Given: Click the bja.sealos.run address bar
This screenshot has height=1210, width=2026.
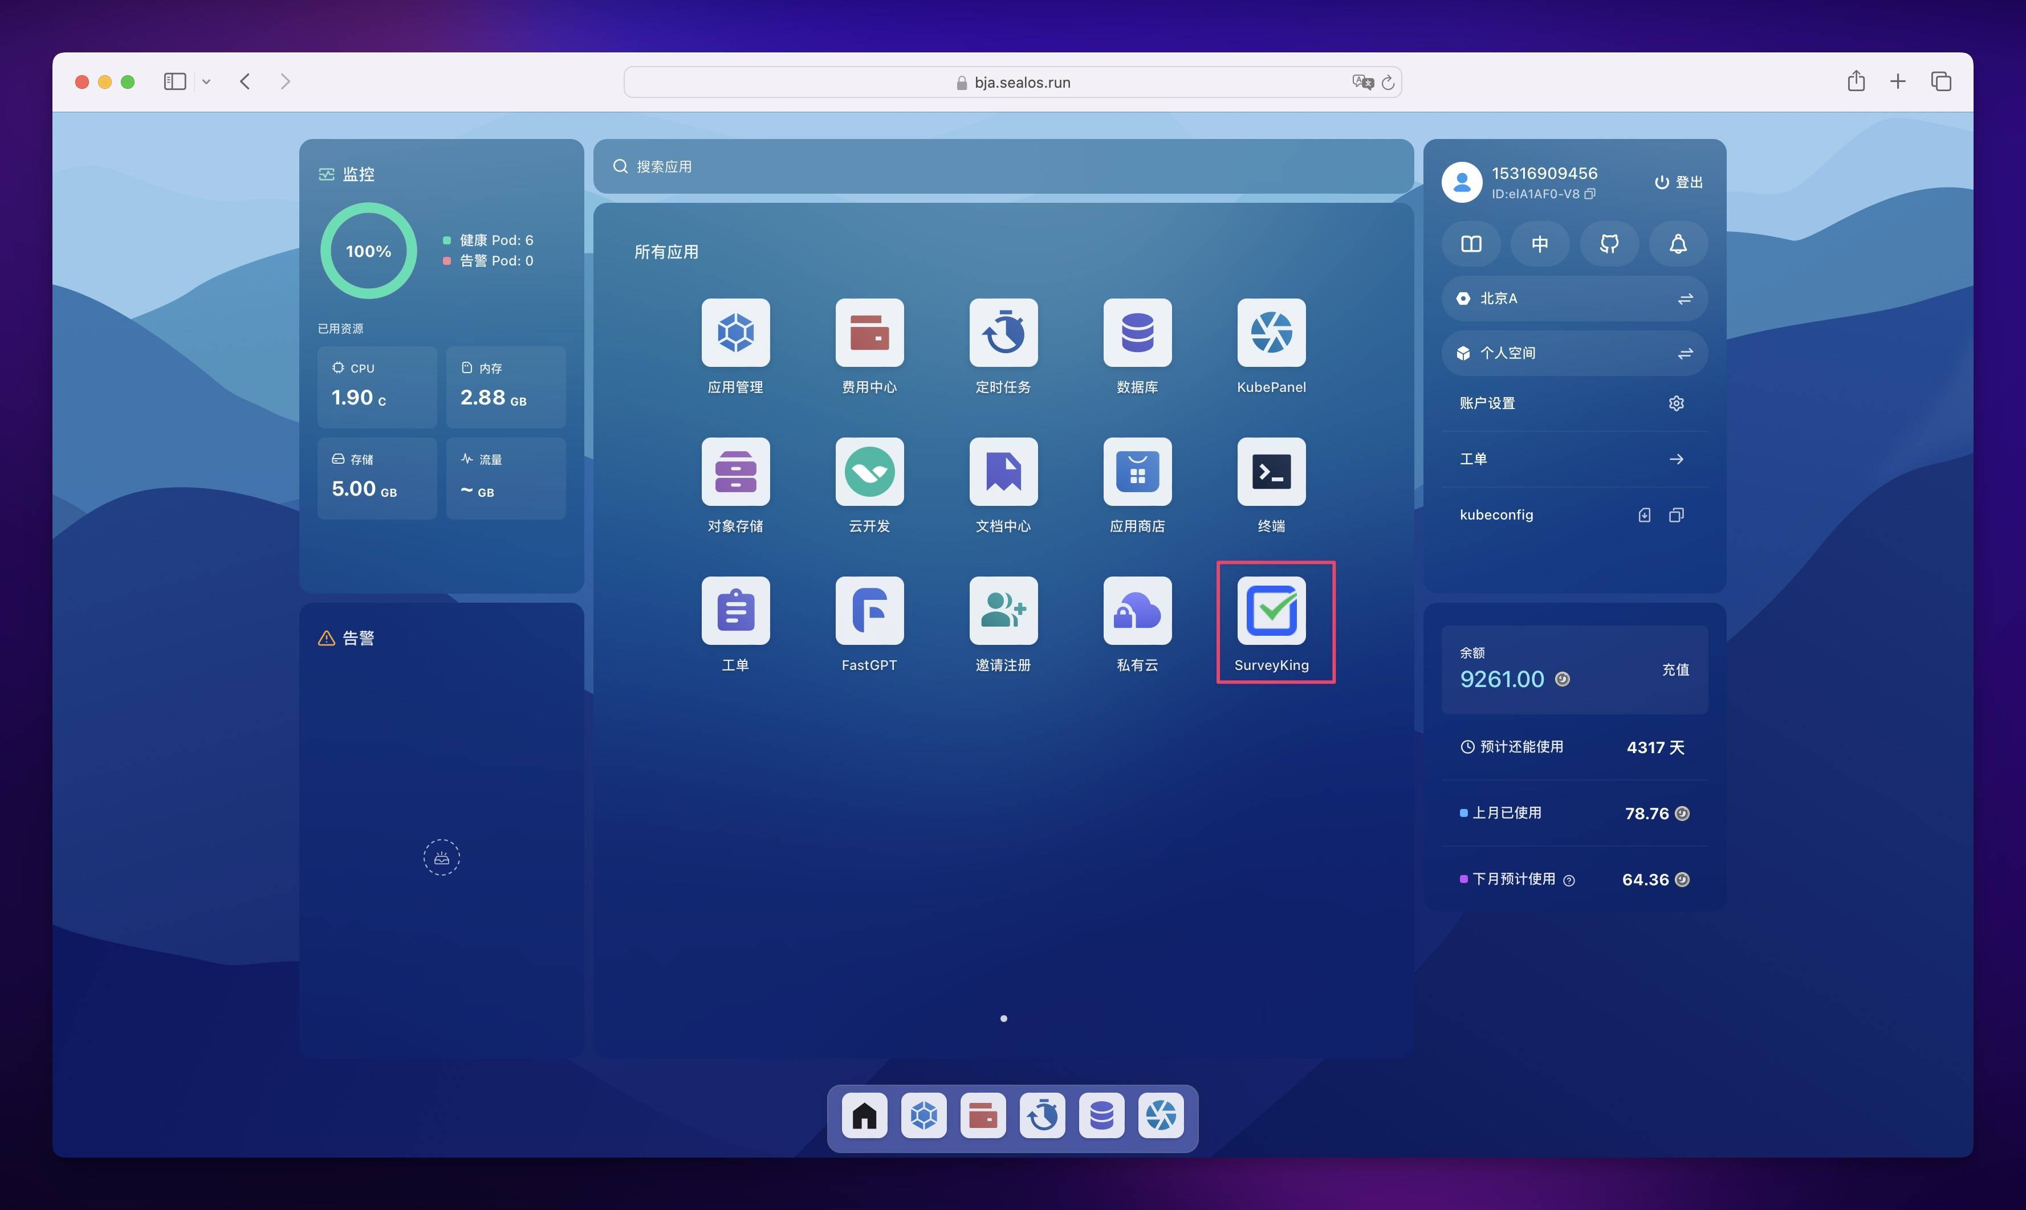Looking at the screenshot, I should pyautogui.click(x=1012, y=83).
